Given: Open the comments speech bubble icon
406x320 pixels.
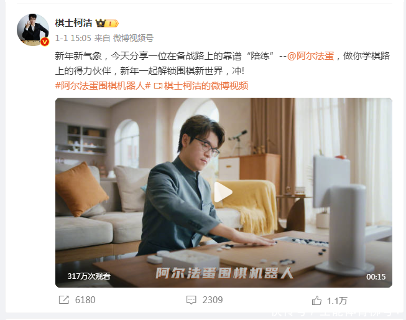Looking at the screenshot, I should coord(191,300).
